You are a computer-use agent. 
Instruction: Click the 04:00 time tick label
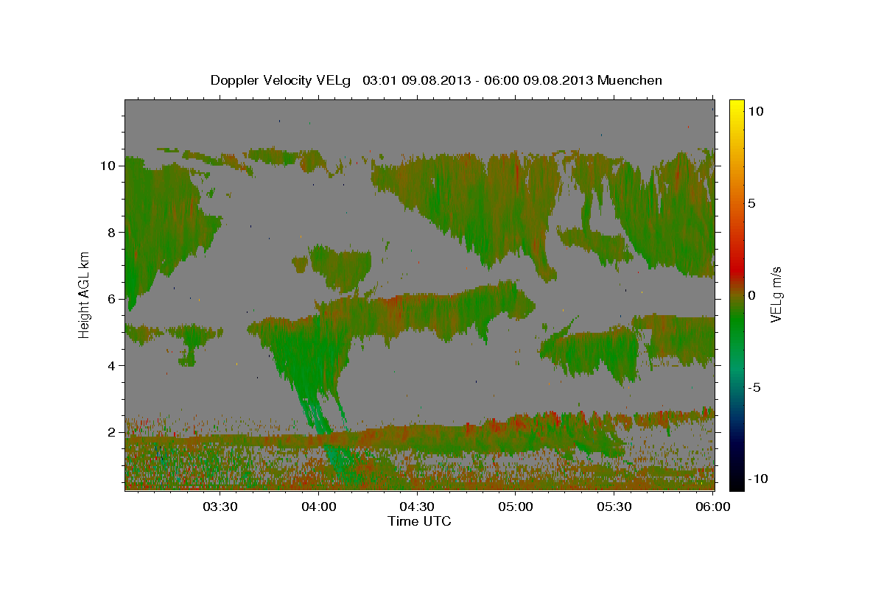319,507
